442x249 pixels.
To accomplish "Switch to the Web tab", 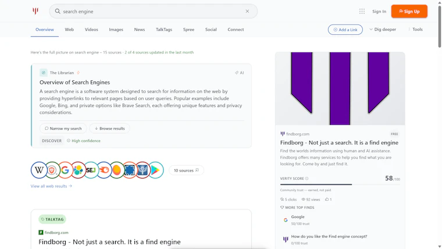I will pos(69,29).
